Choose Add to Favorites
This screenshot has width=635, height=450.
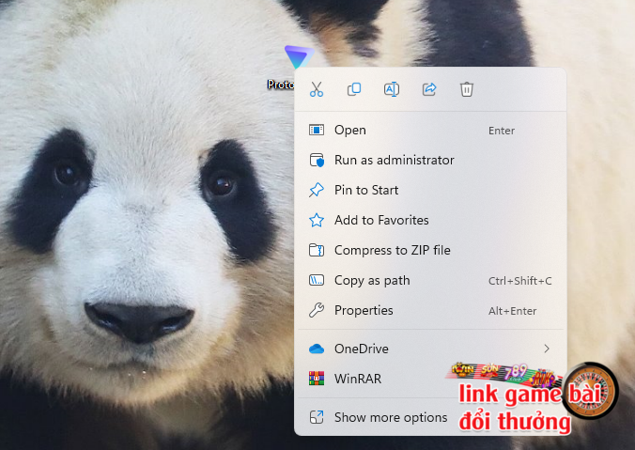pos(430,220)
